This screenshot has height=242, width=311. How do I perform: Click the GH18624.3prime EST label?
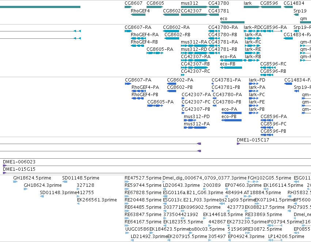(x=43, y=185)
